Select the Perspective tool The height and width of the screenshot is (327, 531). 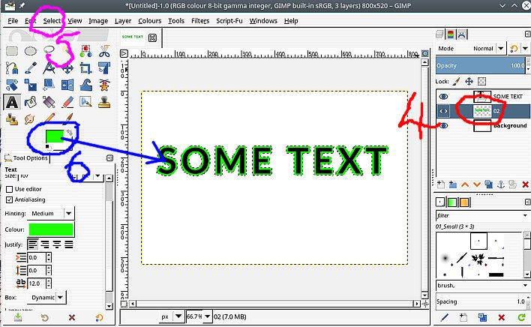(x=49, y=85)
